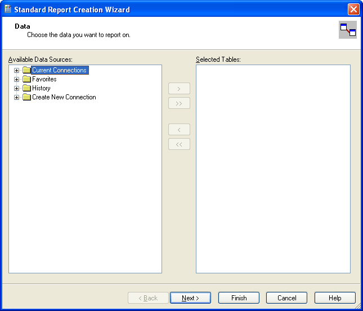Expand the History tree node
The image size is (363, 311).
point(17,89)
